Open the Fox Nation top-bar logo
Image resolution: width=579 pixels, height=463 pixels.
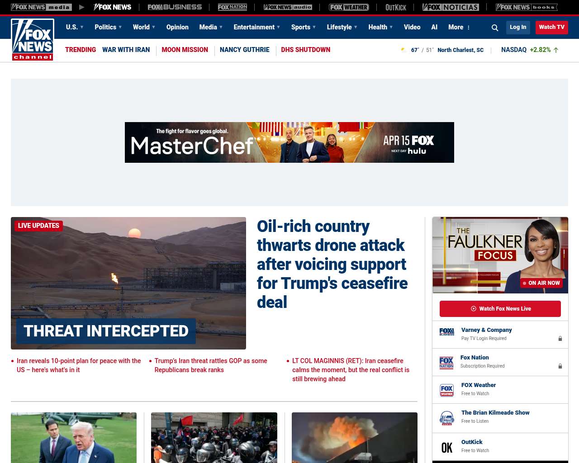233,7
